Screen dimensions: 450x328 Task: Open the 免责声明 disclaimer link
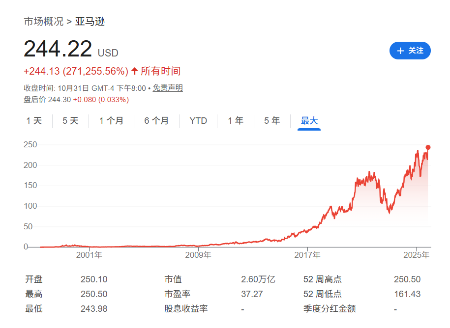coord(168,89)
